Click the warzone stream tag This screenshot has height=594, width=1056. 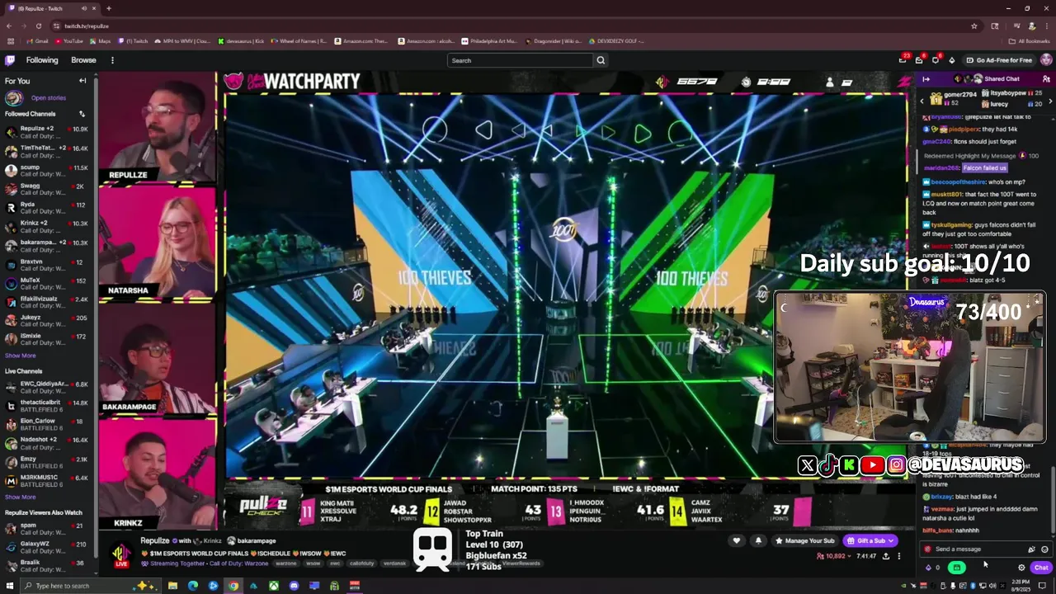pos(286,563)
